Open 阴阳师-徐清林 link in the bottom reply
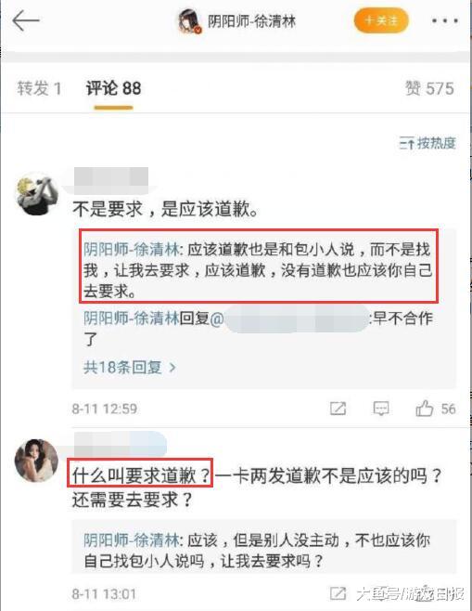 (132, 540)
